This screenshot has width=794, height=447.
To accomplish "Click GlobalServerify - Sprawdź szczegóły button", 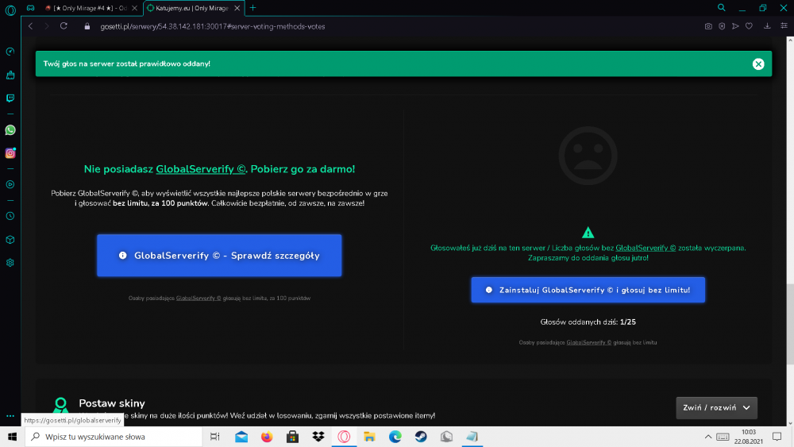I will coord(219,255).
